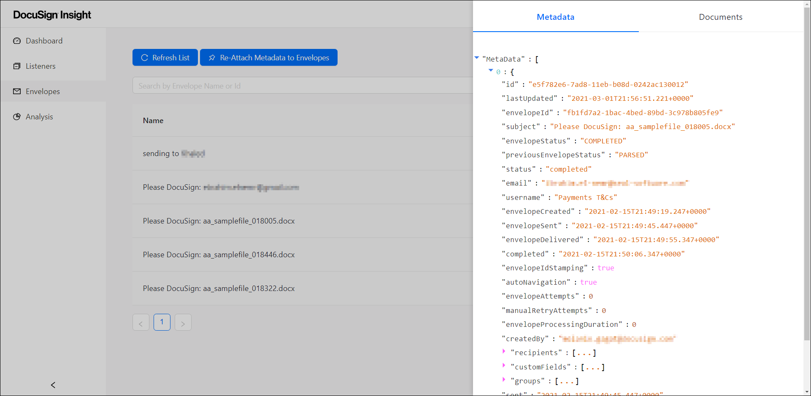Click the Dashboard gauge icon in sidebar
Viewport: 811px width, 396px height.
pos(17,41)
